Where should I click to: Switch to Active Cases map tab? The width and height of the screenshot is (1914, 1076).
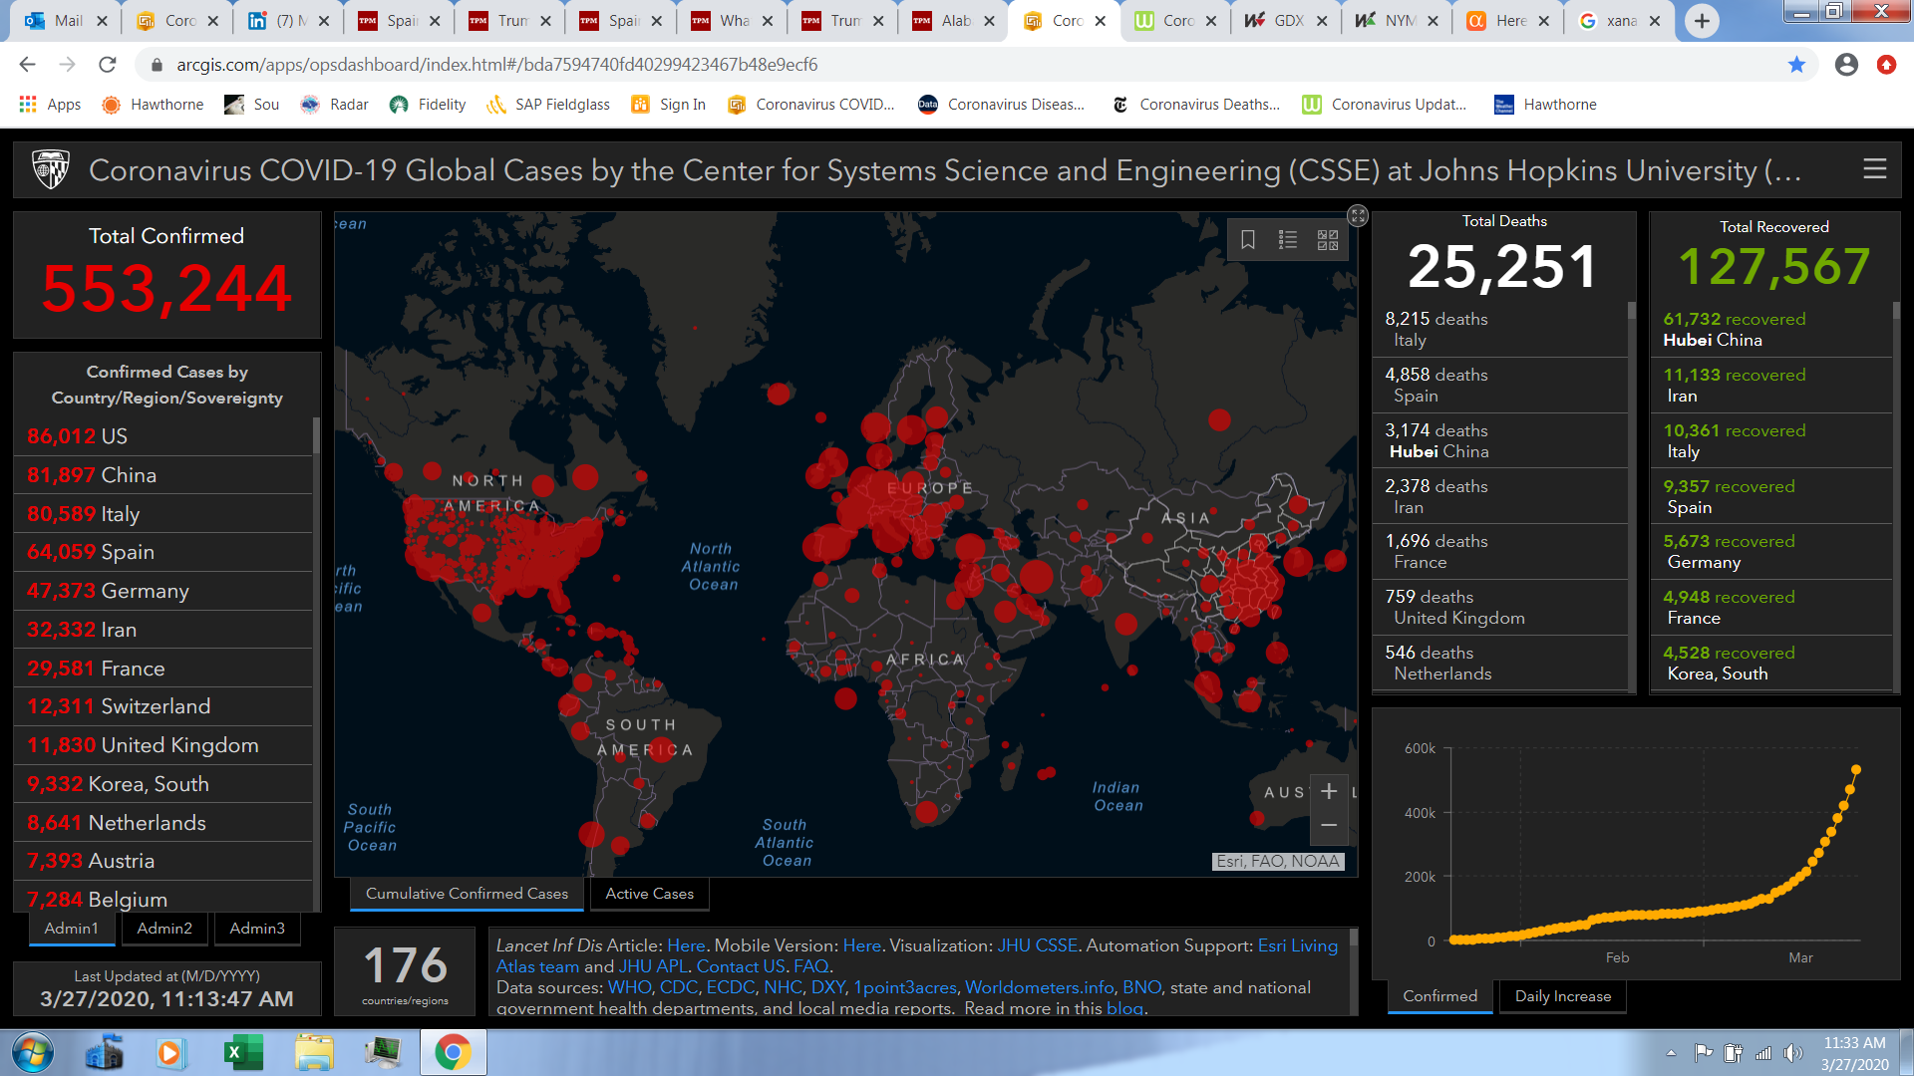click(650, 894)
